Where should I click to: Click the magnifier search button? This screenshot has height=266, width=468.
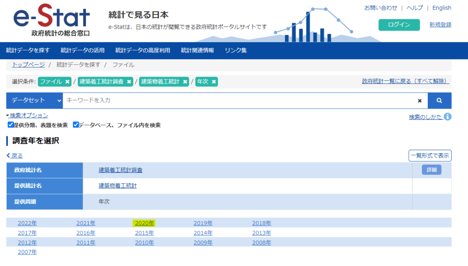(439, 101)
